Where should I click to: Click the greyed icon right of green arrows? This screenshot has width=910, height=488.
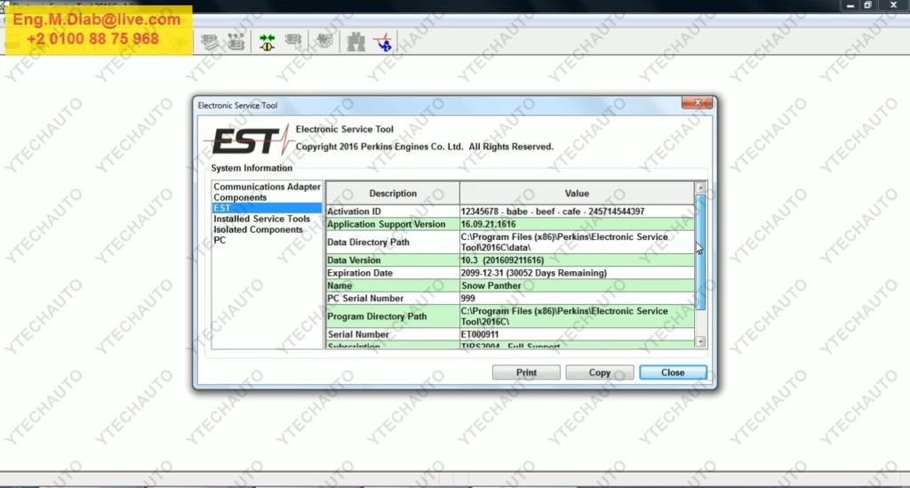point(293,41)
